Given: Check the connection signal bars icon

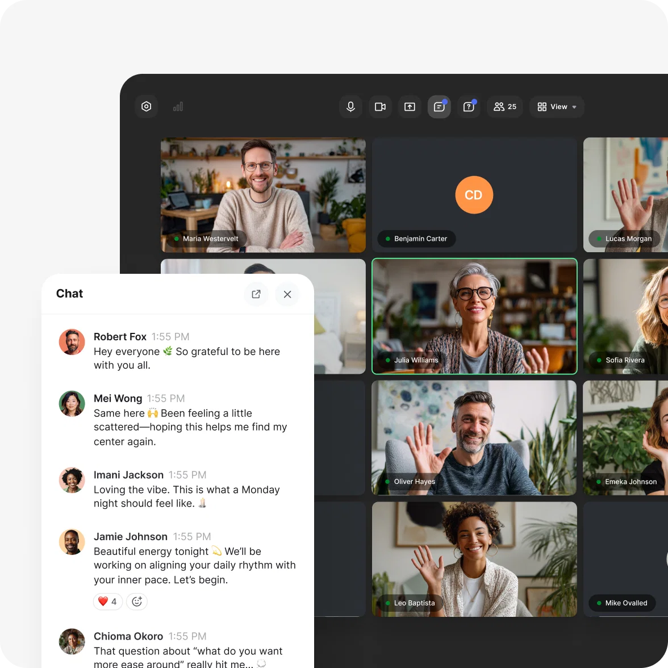Looking at the screenshot, I should click(178, 107).
